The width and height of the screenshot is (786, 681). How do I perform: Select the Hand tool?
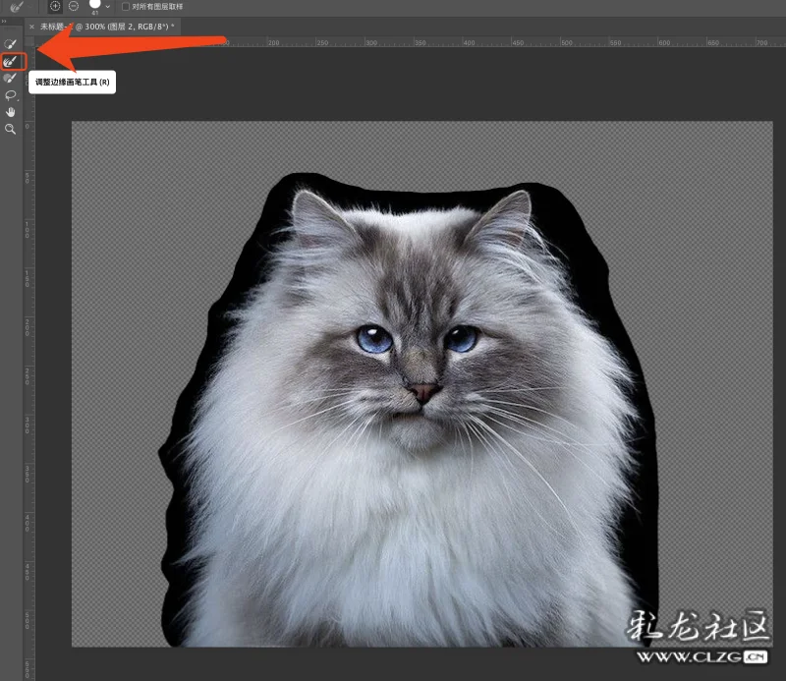coord(11,112)
